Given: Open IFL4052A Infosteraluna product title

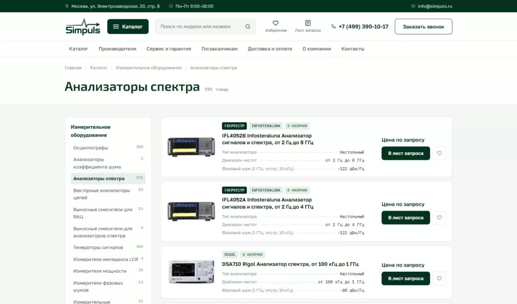Looking at the screenshot, I should (268, 203).
